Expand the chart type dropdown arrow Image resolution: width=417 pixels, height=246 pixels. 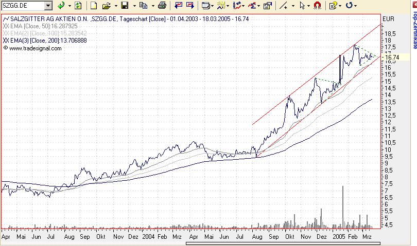click(x=244, y=6)
